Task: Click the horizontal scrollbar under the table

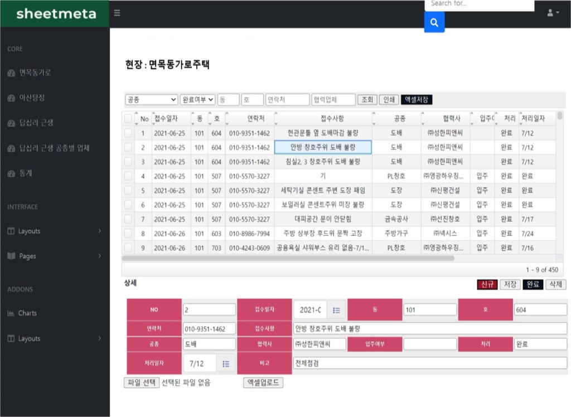Action: tap(288, 258)
